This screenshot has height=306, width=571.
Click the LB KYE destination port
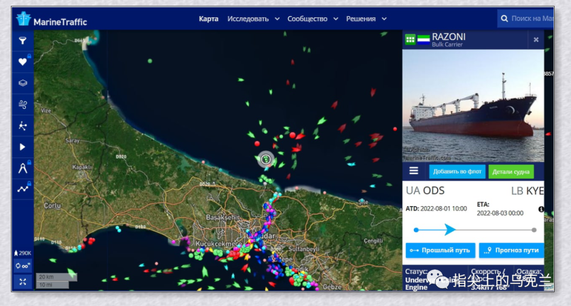pos(527,191)
